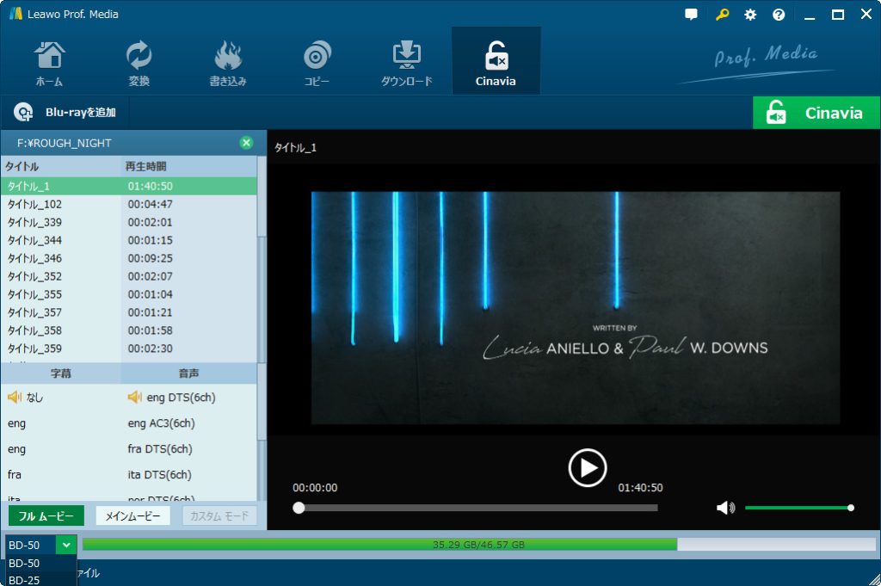Play the video preview

587,467
